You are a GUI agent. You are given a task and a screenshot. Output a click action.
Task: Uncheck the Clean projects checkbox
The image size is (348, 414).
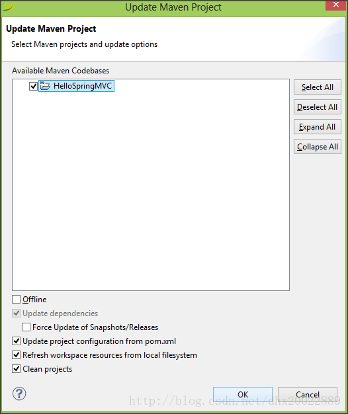16,369
